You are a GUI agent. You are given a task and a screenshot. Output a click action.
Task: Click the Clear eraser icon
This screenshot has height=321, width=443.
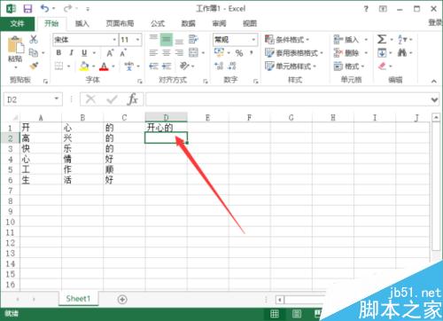click(382, 66)
